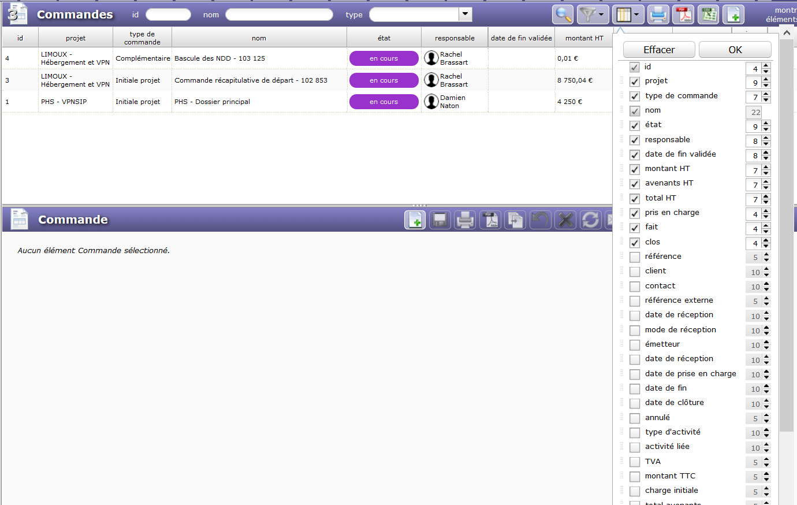This screenshot has height=505, width=797.
Task: Uncheck the 'avenants HT' column checkbox
Action: point(635,184)
